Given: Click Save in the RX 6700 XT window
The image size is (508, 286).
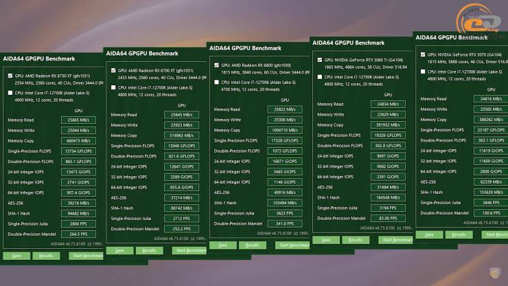Looking at the screenshot, I should click(x=119, y=251).
